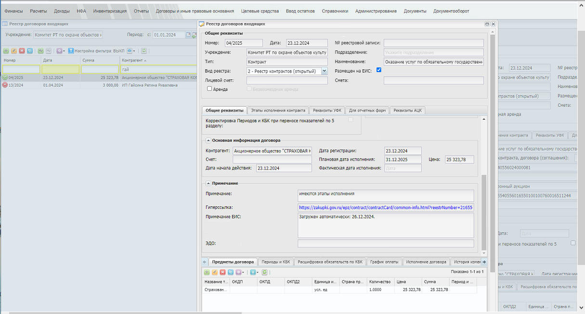This screenshot has height=314, width=585.
Task: Tick the Корректировка Периодов и КБК checkbox
Action: pos(351,120)
